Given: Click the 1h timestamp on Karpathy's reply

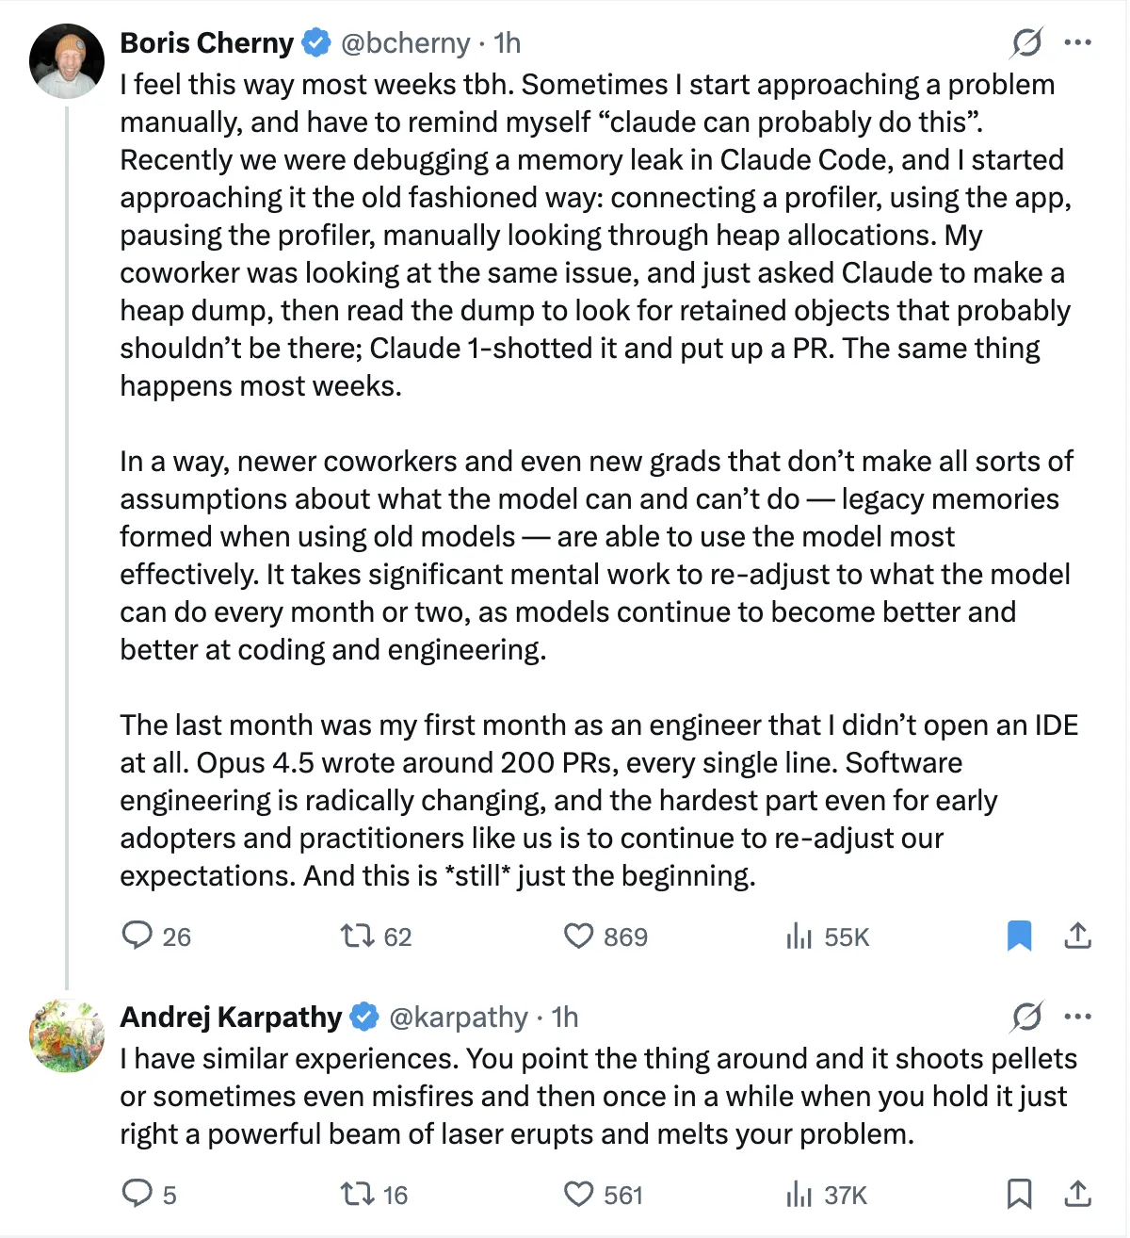Looking at the screenshot, I should point(563,1018).
